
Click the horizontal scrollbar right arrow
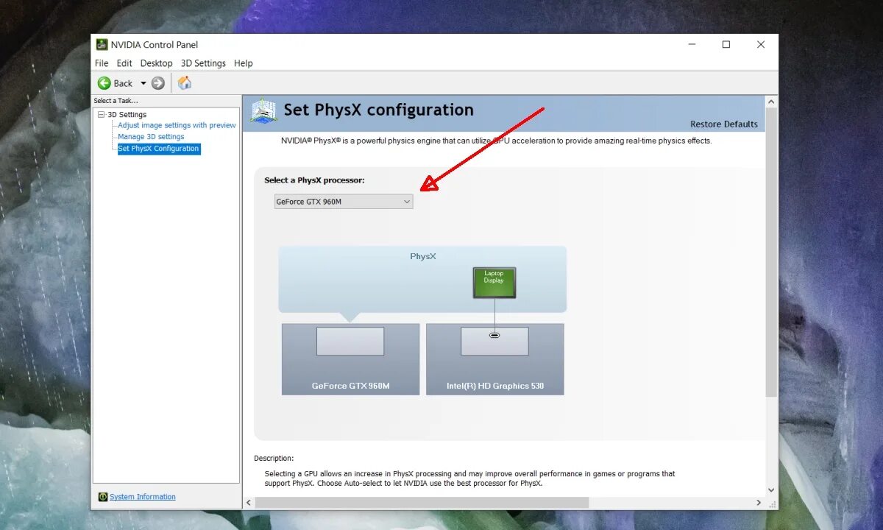click(759, 503)
